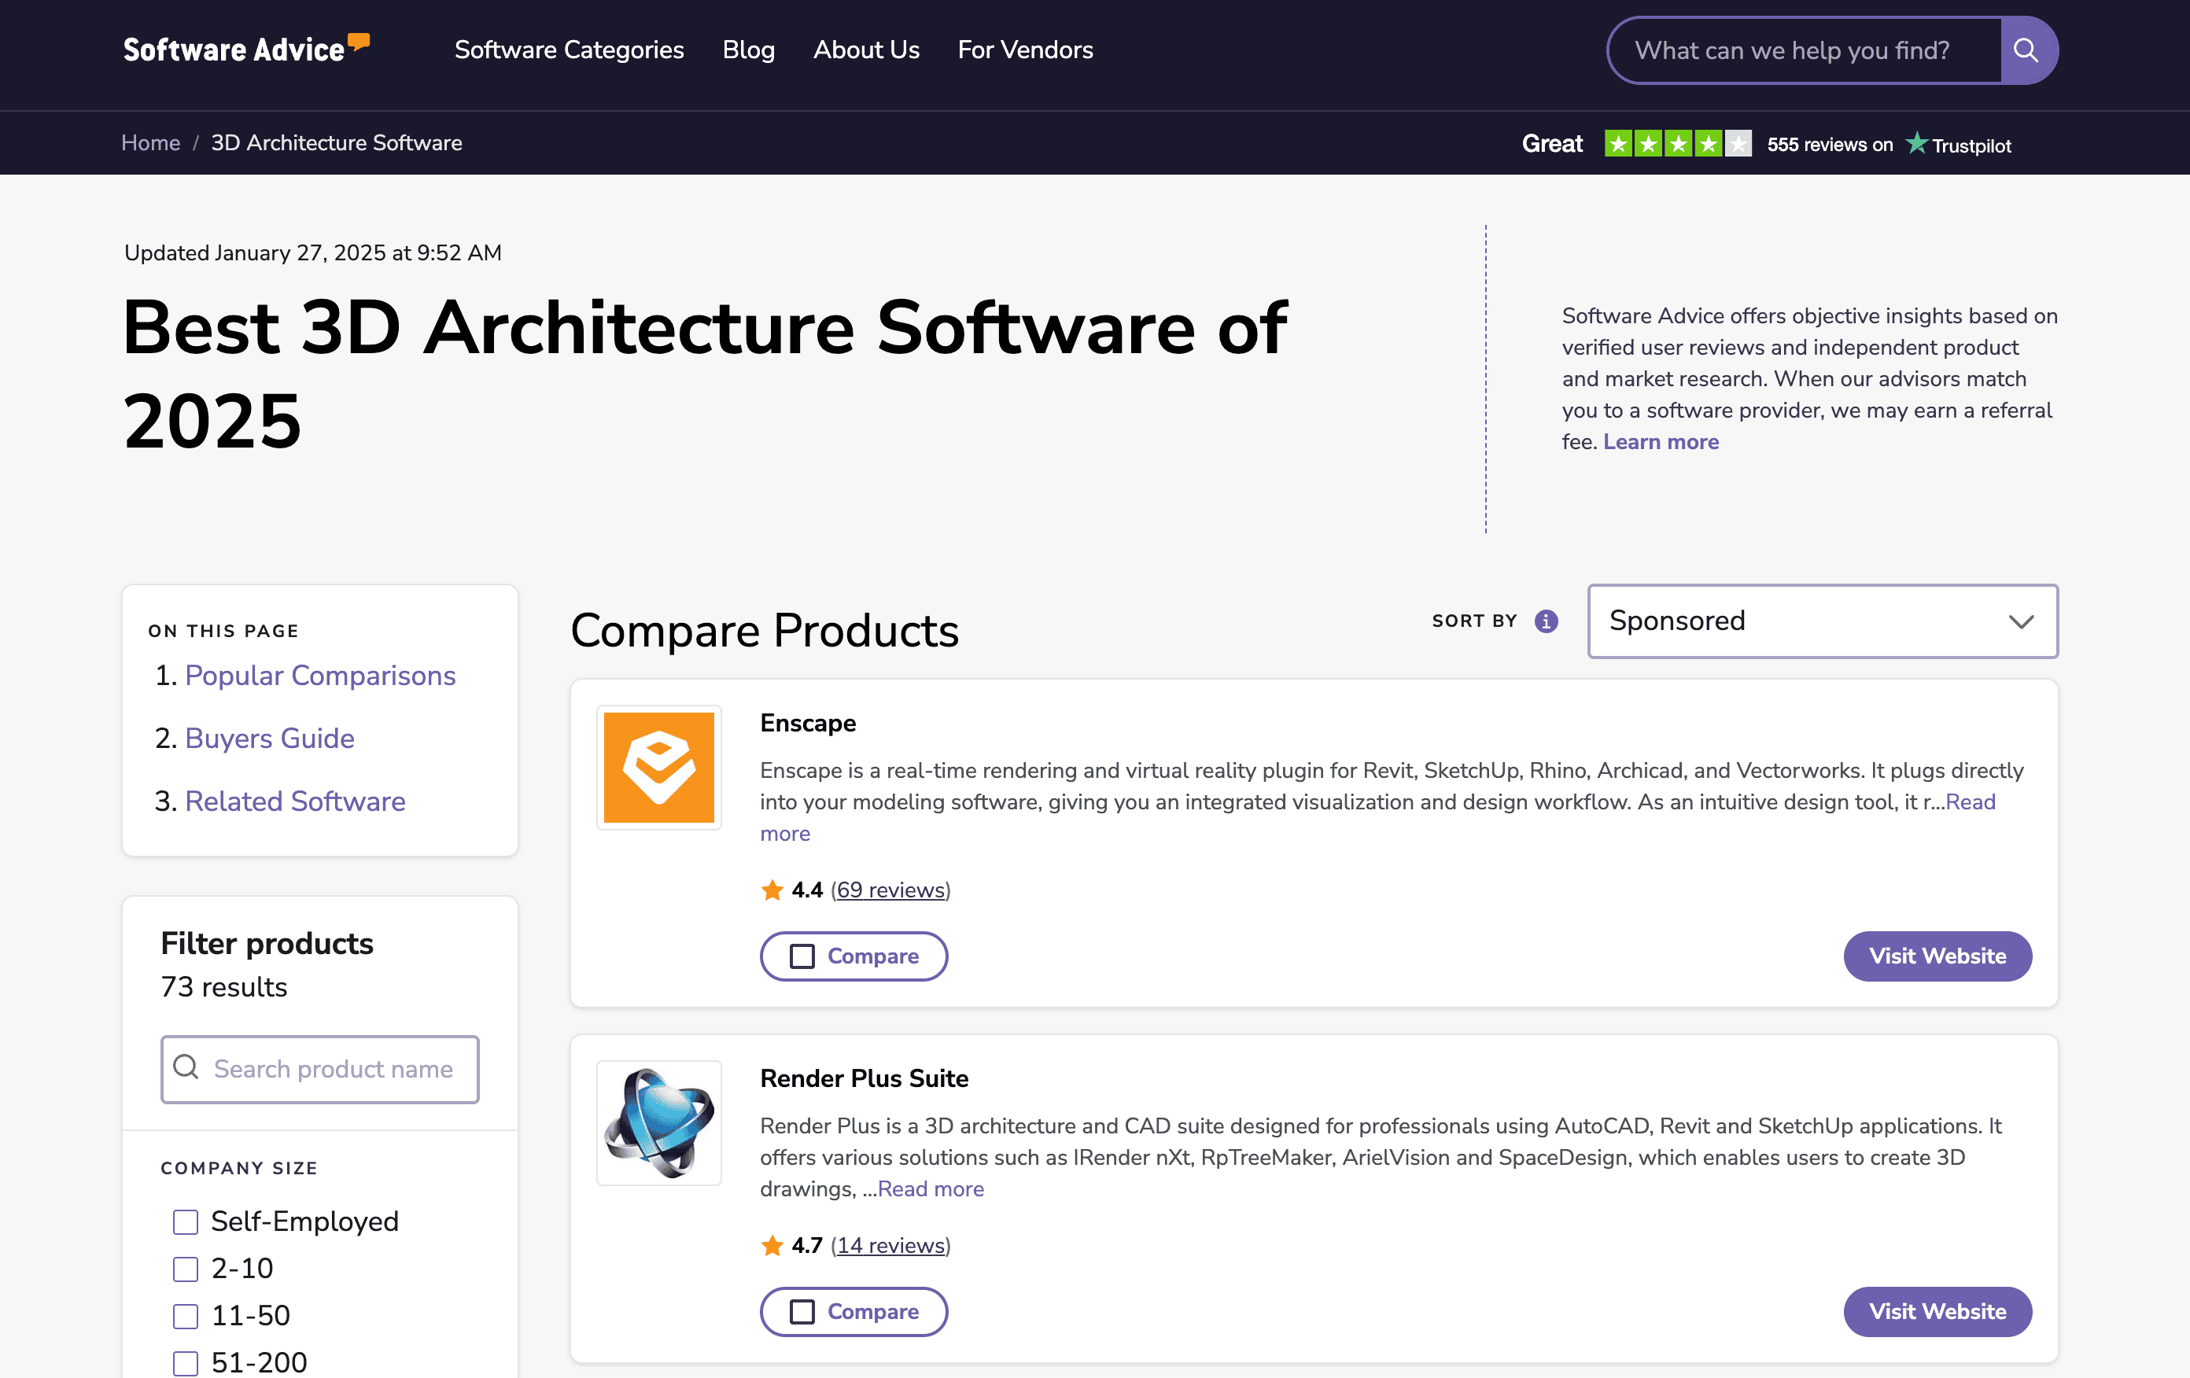Click the Render Plus Suite logo
The width and height of the screenshot is (2190, 1378).
[x=658, y=1122]
